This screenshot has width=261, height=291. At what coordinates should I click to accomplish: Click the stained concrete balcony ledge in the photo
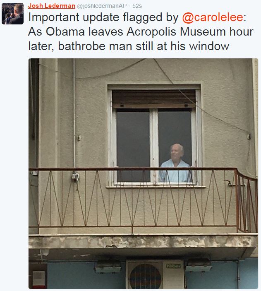pyautogui.click(x=143, y=241)
